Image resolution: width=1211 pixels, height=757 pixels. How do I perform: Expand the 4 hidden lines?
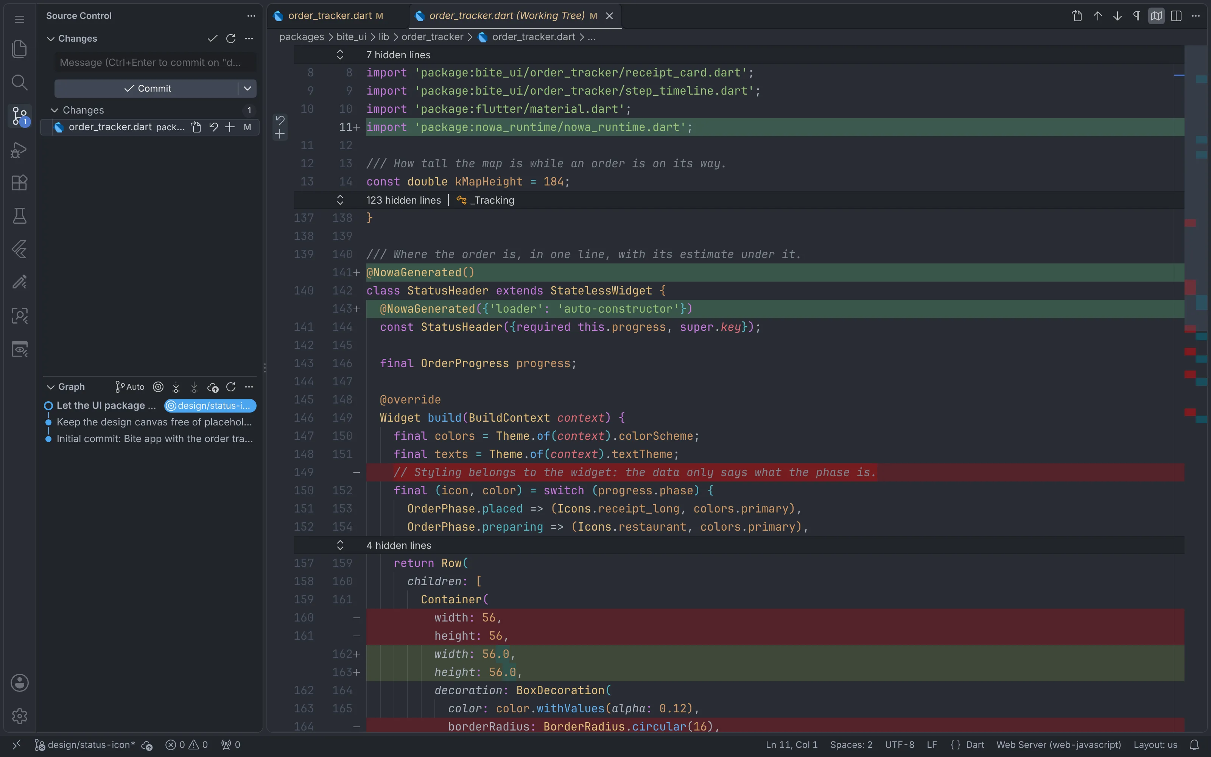pyautogui.click(x=340, y=545)
